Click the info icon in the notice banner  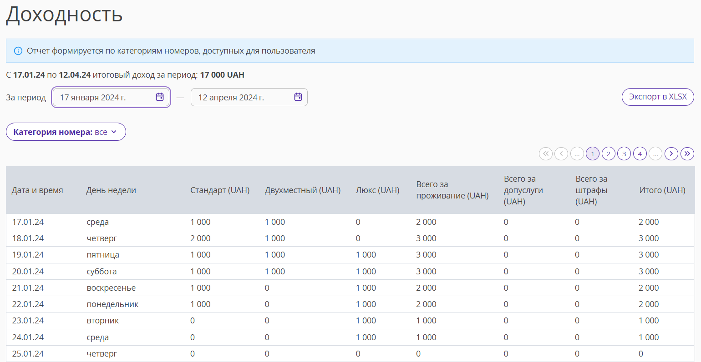(x=18, y=51)
